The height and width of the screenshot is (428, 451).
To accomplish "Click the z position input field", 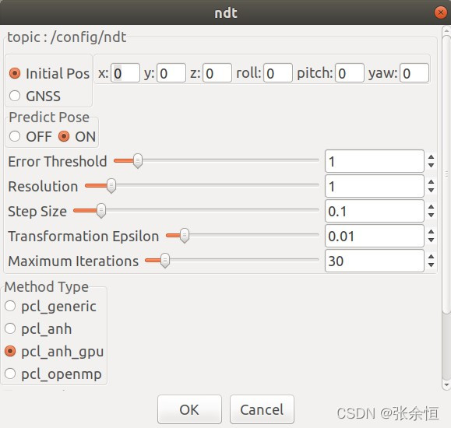I will [217, 73].
